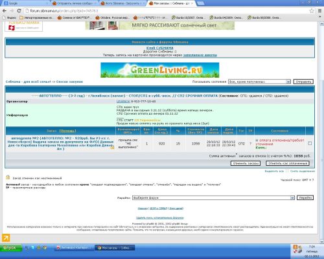This screenshot has height=259, width=324.
Task: Switch to the Google browser tab
Action: (x=25, y=3)
